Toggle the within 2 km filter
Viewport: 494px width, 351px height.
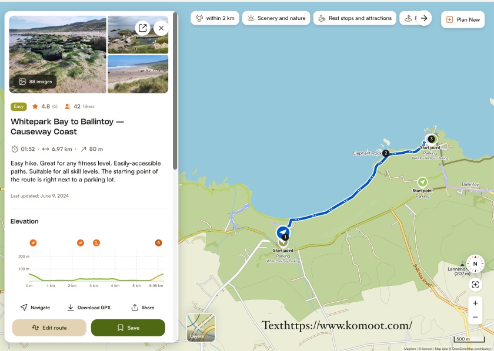coord(215,18)
